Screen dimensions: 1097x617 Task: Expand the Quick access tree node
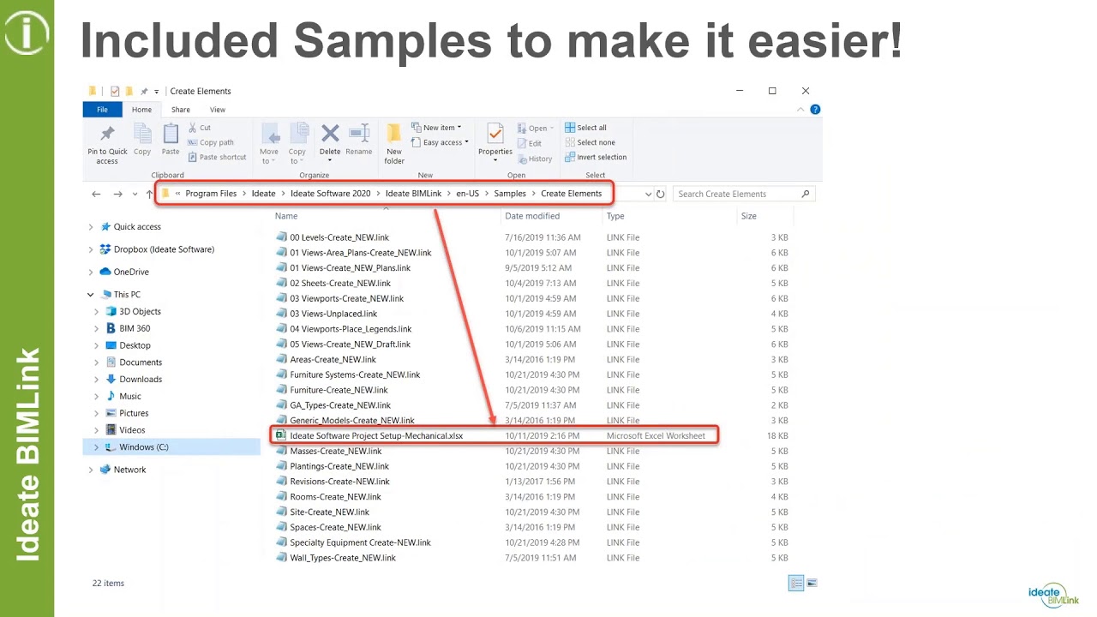(x=91, y=227)
